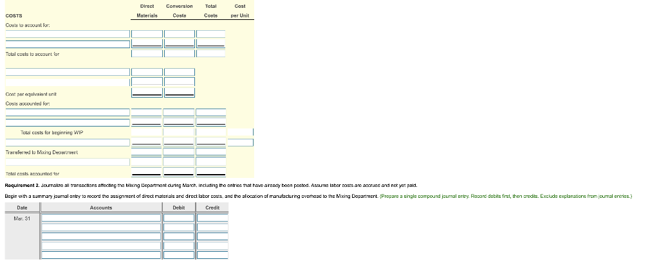
Task: Click Conversion Costs field for Total costs accounted for
Action: (179, 172)
